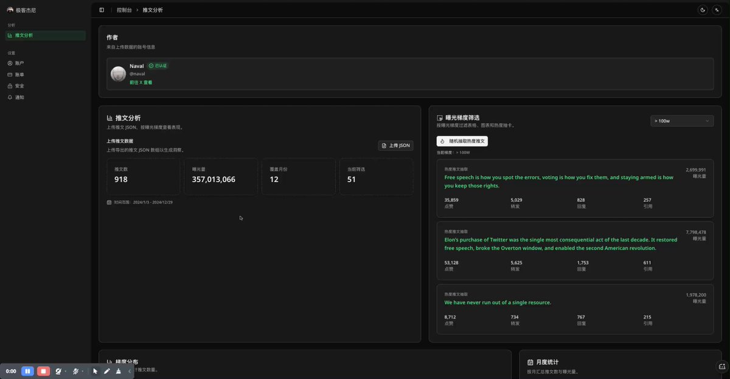The height and width of the screenshot is (379, 730).
Task: Click the 7,798,478 曝光量 value
Action: click(696, 232)
